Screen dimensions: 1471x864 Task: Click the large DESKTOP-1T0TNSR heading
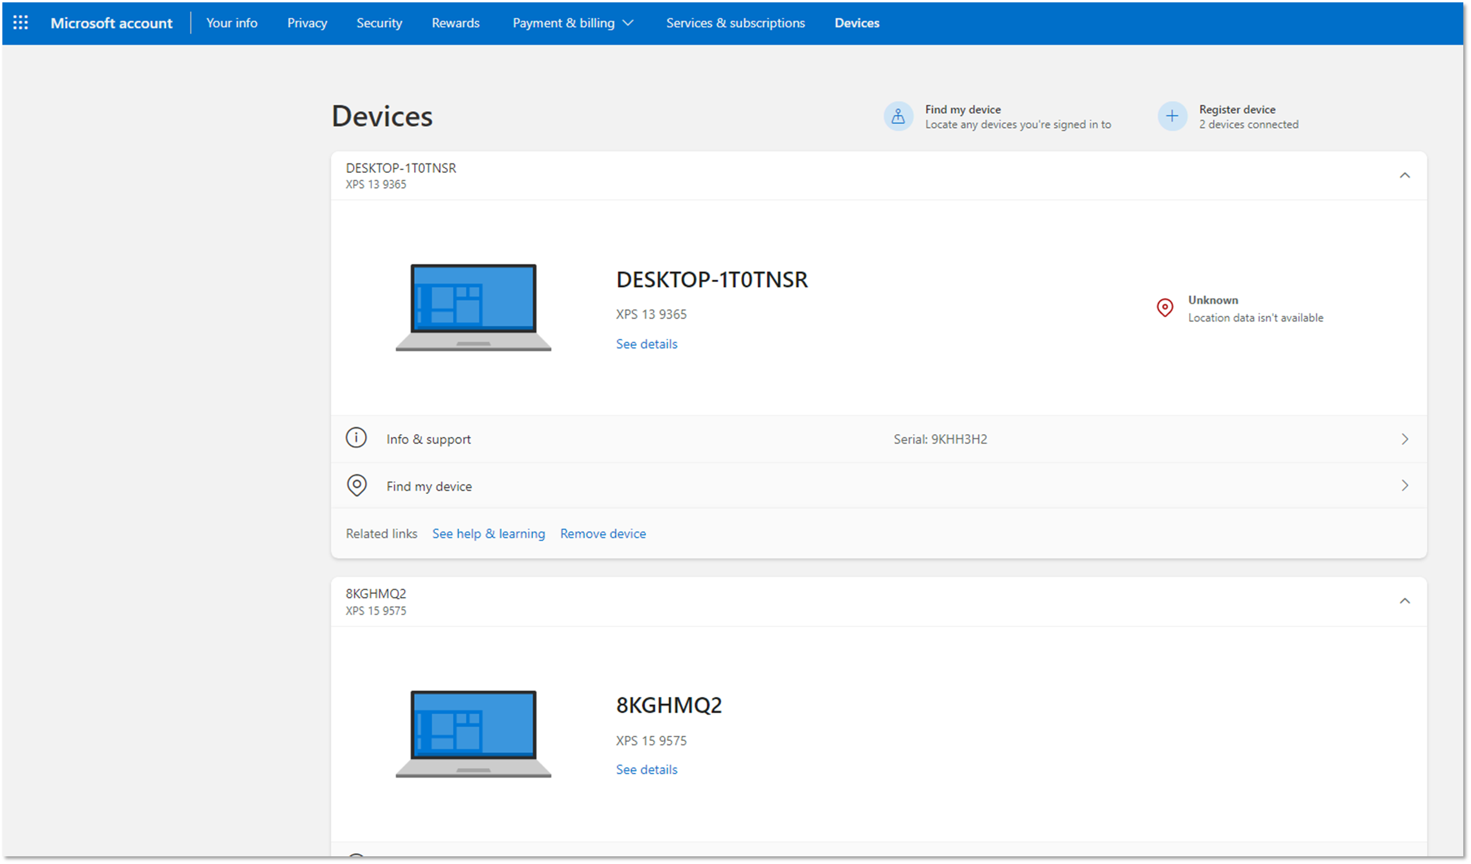coord(712,280)
